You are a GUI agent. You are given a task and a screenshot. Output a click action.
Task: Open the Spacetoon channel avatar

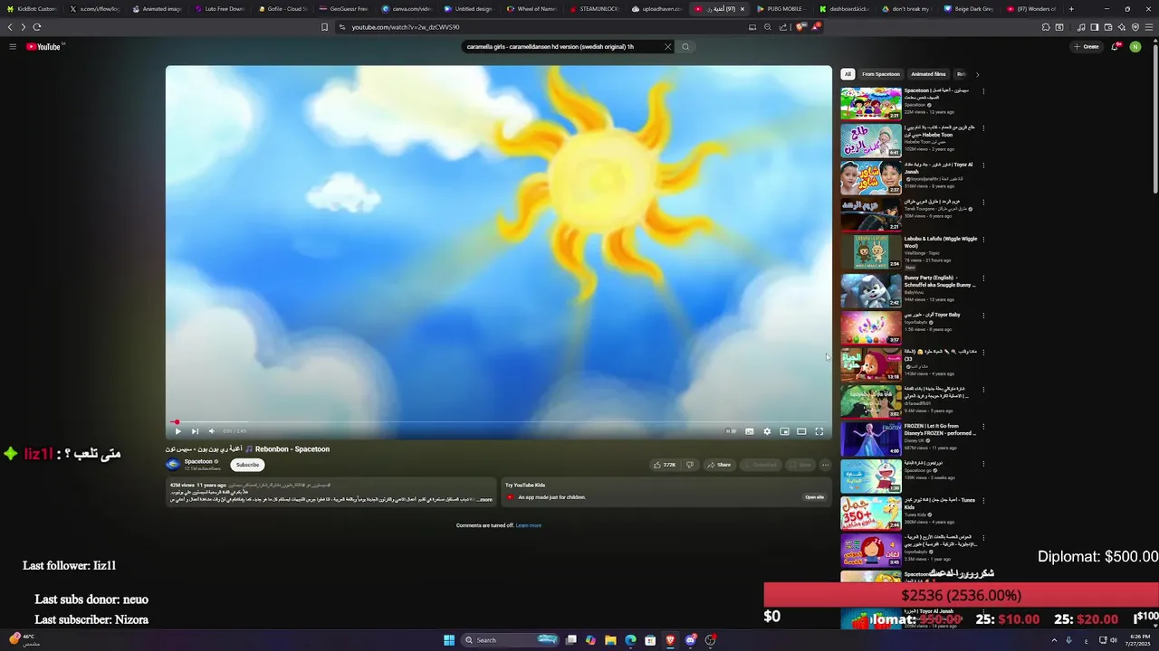pos(173,465)
